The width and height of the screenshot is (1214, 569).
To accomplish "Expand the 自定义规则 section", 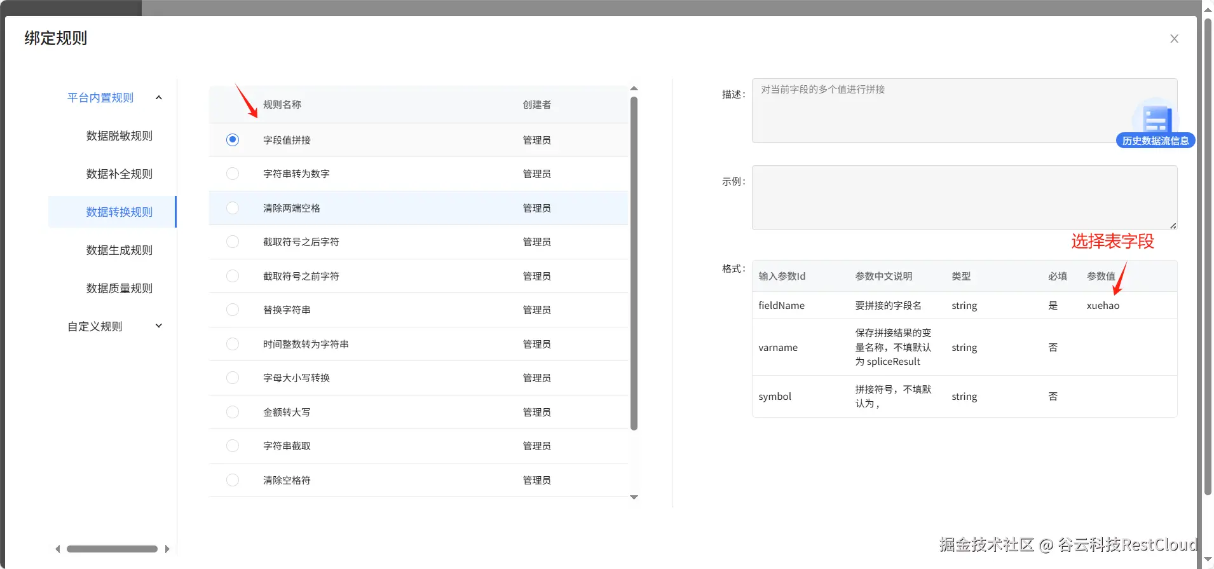I will pyautogui.click(x=159, y=326).
